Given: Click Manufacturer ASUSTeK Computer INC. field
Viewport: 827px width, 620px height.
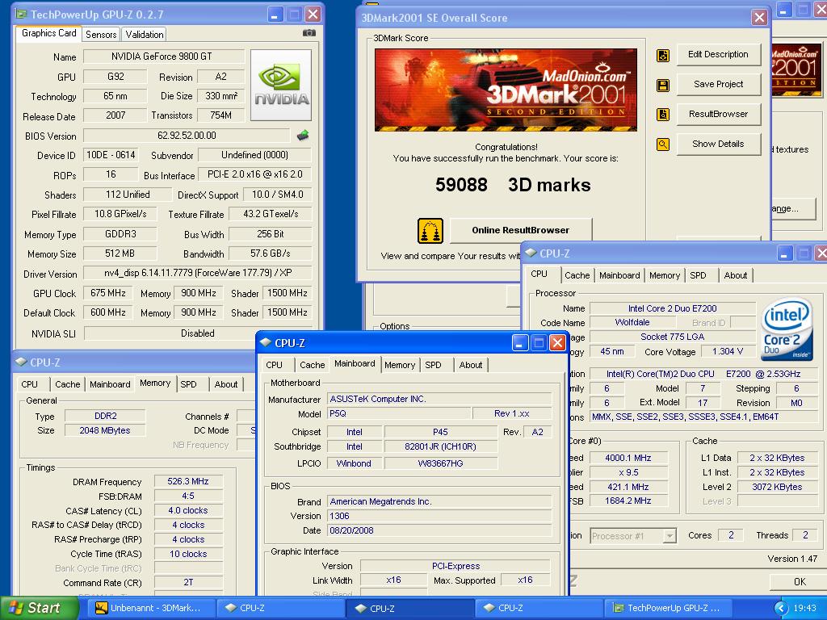Looking at the screenshot, I should 439,399.
